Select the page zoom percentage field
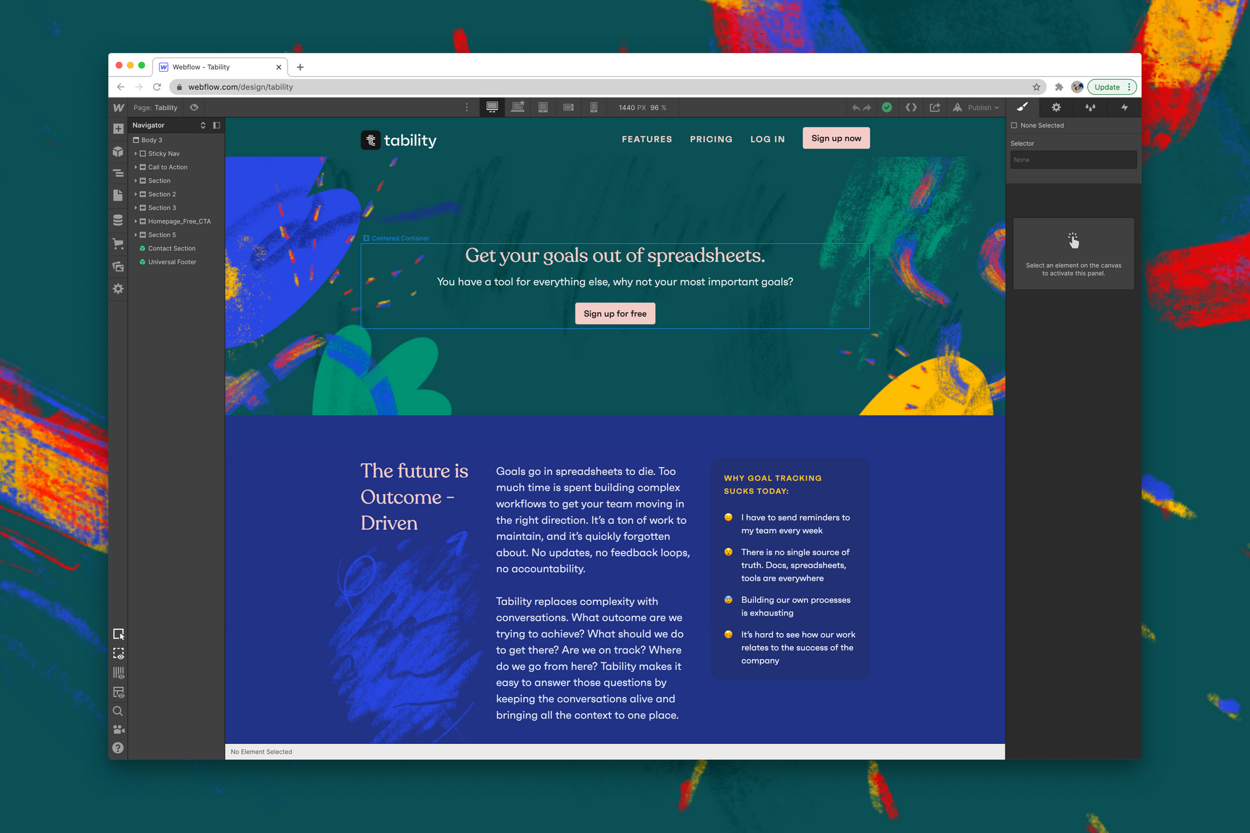 (x=656, y=107)
